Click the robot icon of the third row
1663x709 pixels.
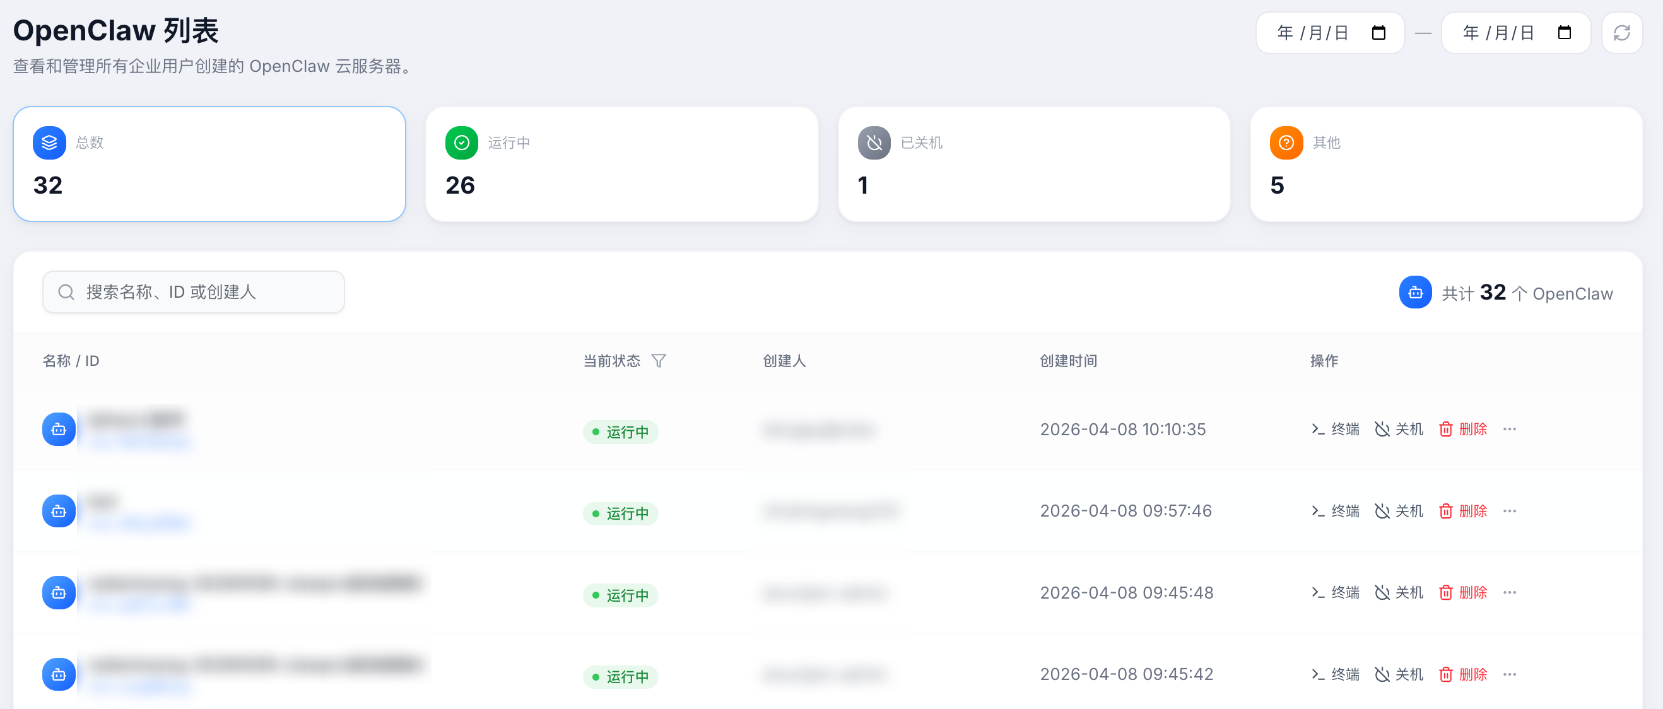point(59,593)
